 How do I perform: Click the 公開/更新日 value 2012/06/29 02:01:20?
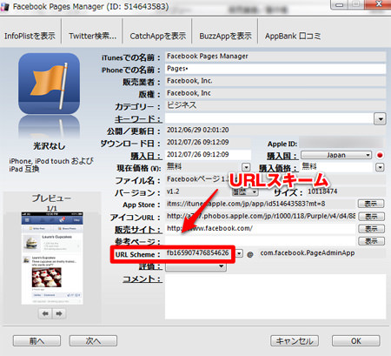(198, 130)
